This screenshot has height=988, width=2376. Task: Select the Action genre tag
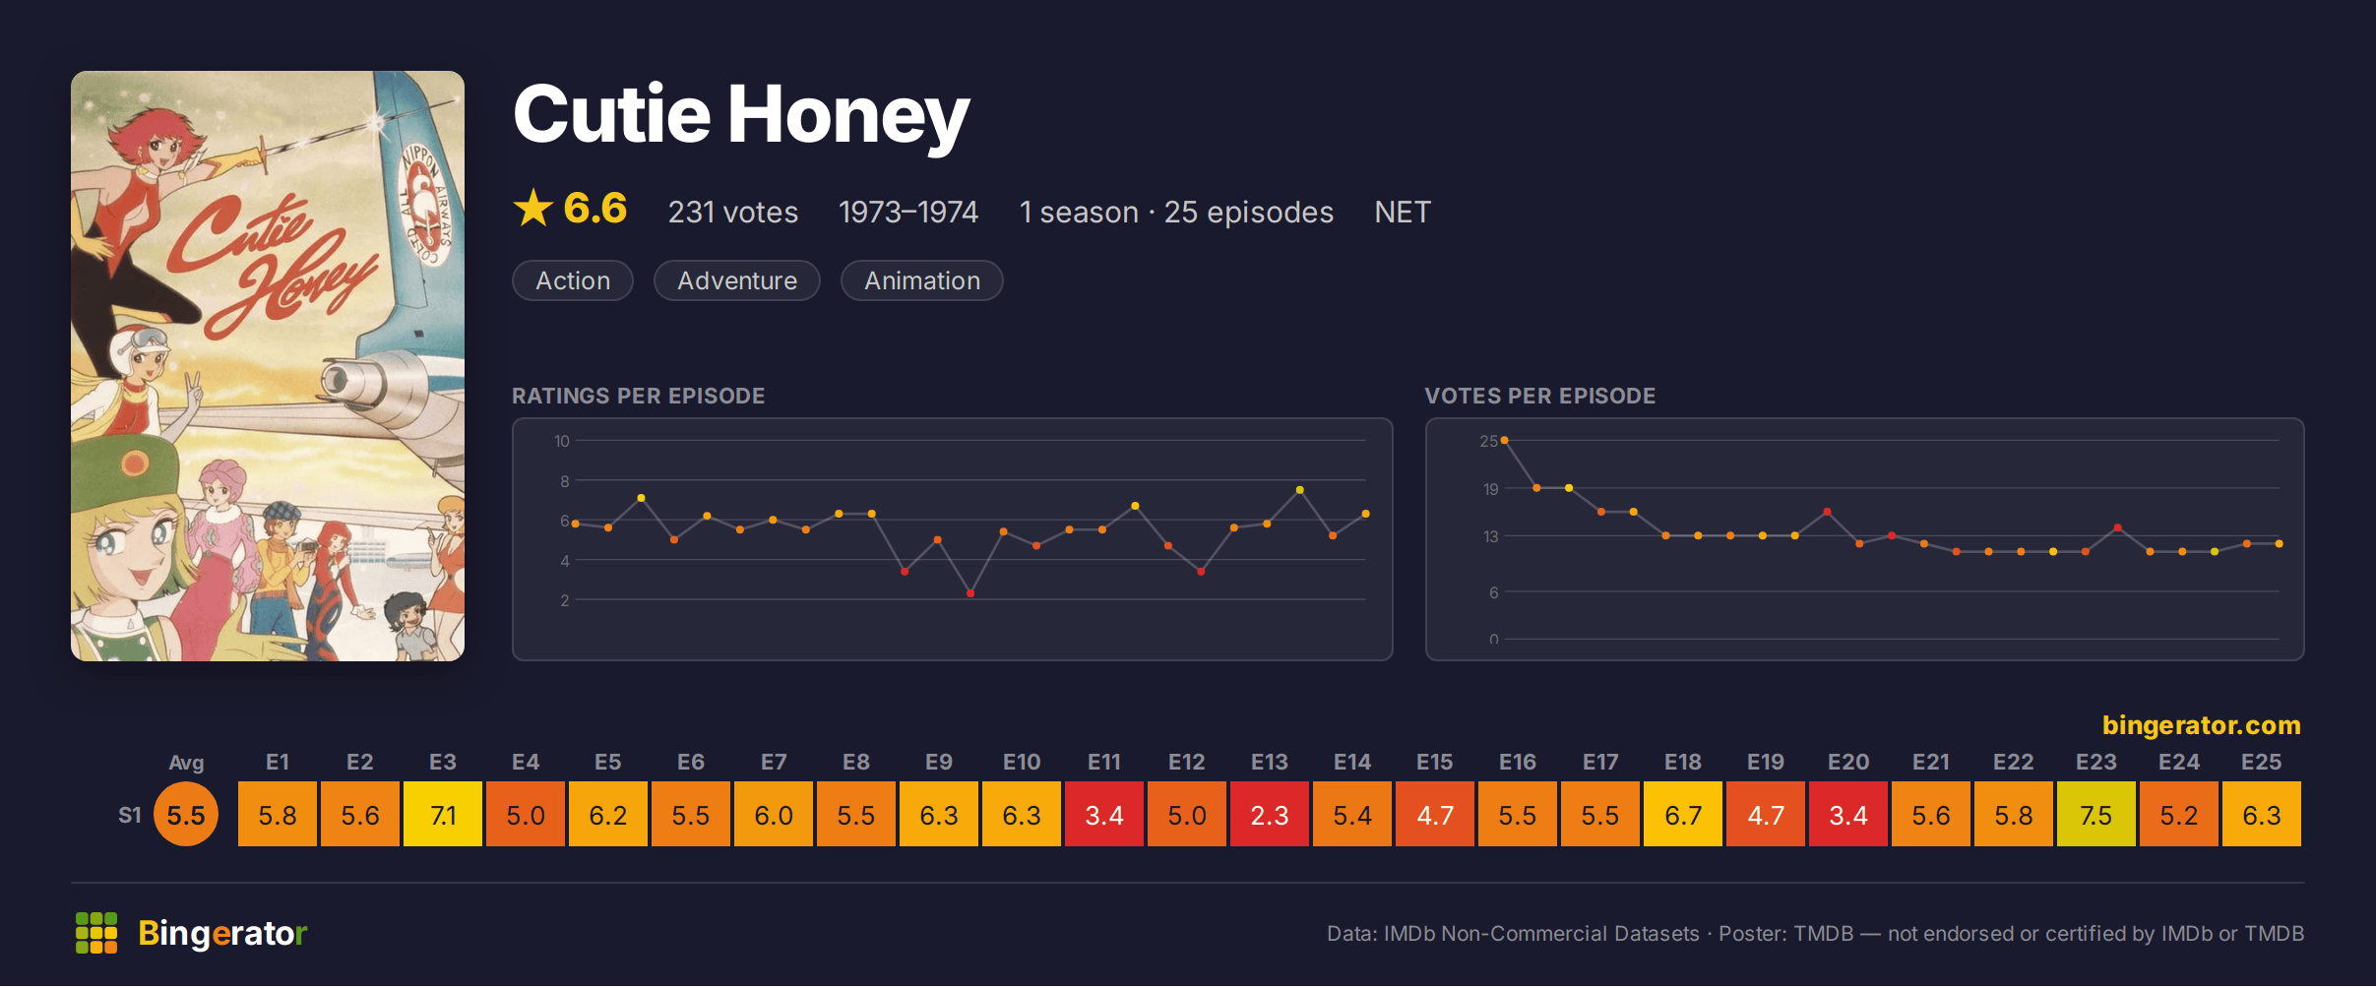pos(573,280)
